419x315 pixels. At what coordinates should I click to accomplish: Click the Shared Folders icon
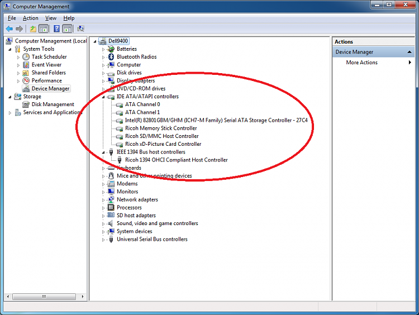[26, 73]
